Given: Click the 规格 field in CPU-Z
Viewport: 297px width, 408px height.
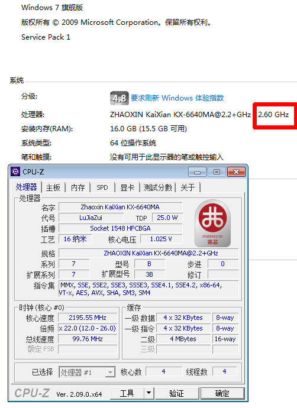Looking at the screenshot, I should point(148,253).
